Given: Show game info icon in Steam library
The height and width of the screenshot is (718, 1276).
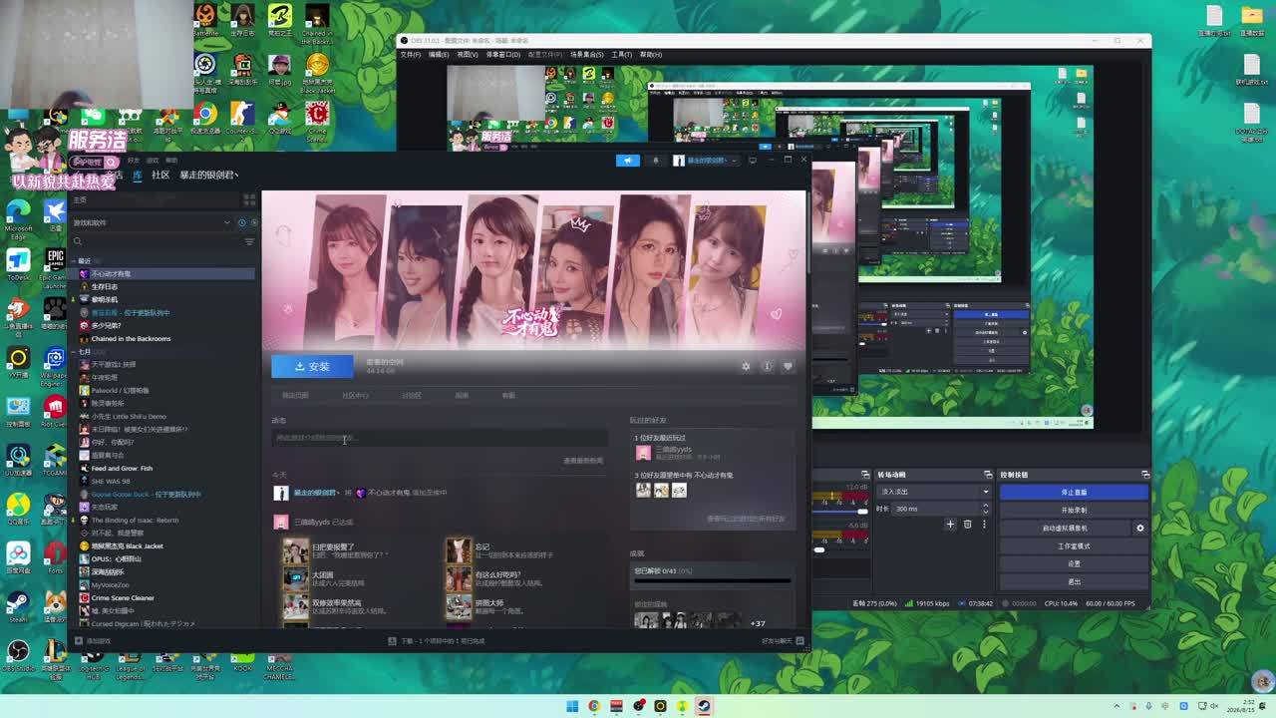Looking at the screenshot, I should click(767, 366).
